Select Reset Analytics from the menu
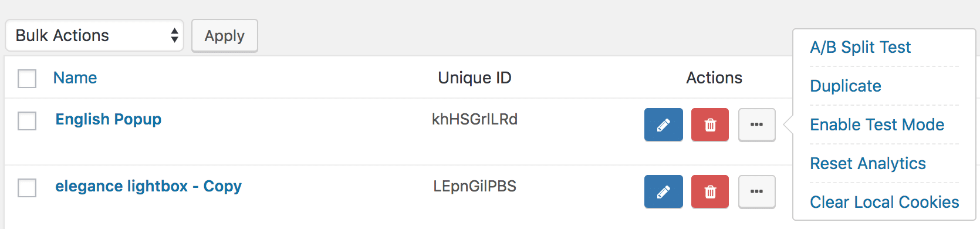 868,163
